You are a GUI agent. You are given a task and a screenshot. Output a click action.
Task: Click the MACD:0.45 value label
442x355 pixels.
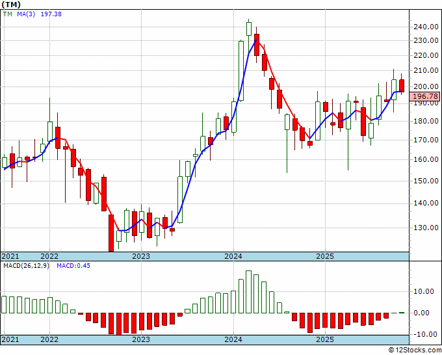73,266
